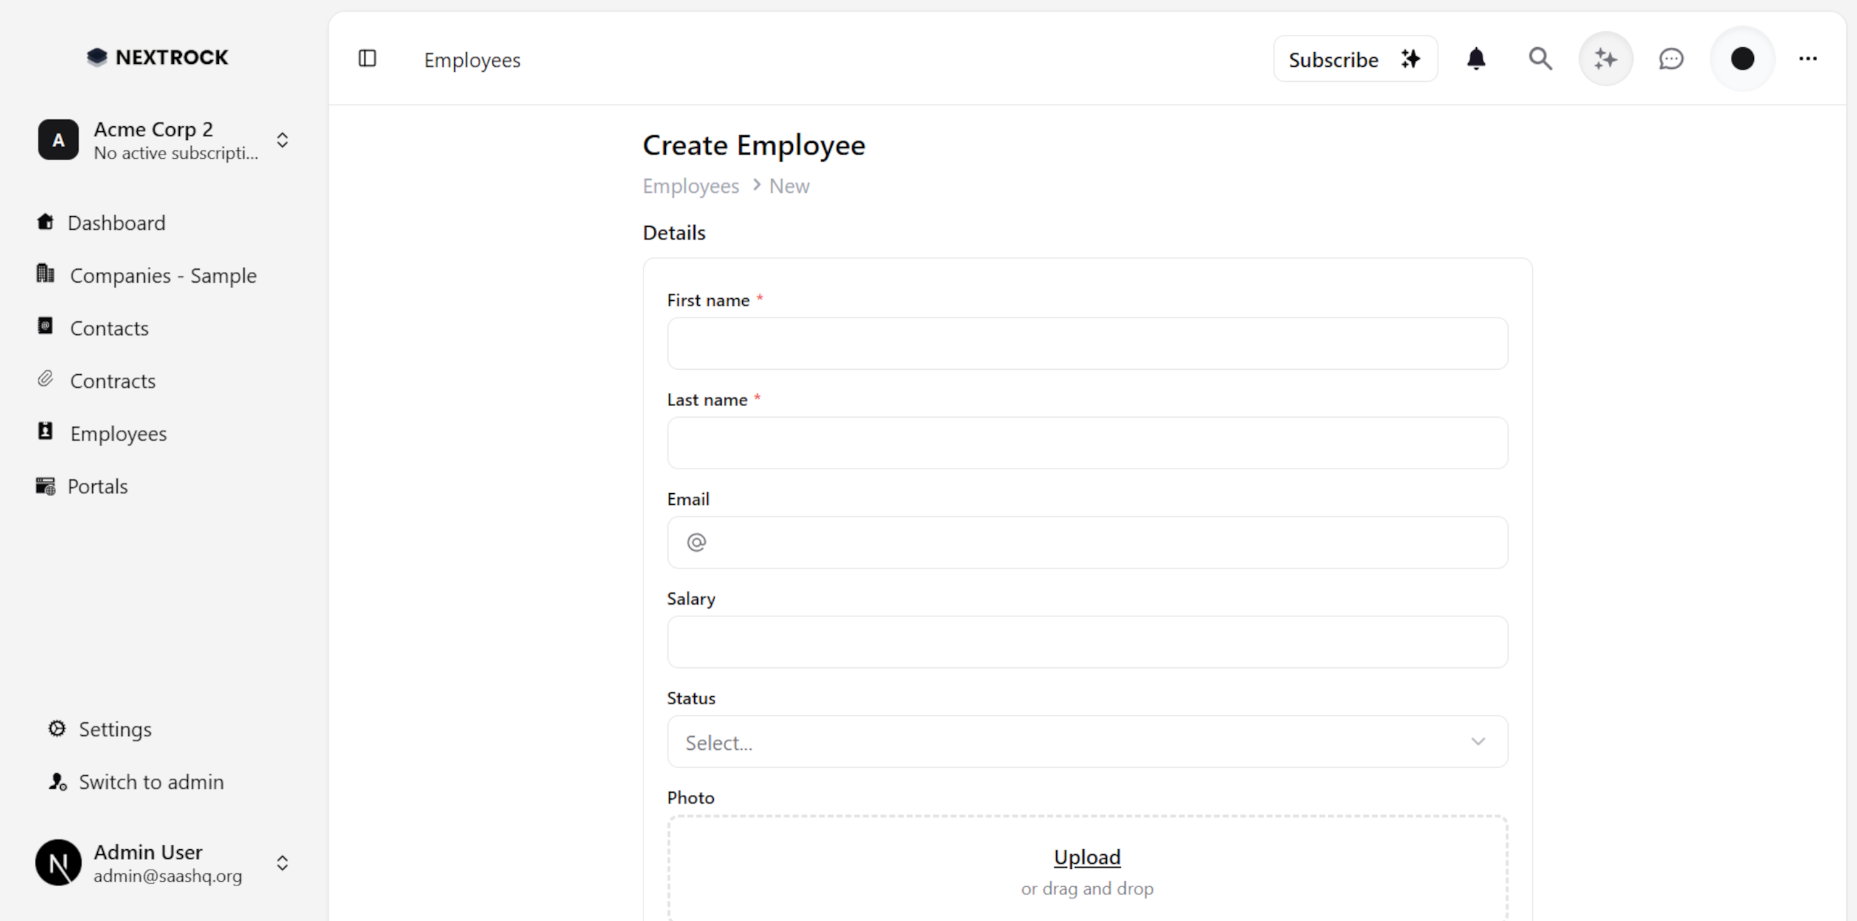Open the chat feedback bubble icon
The image size is (1857, 921).
1671,59
